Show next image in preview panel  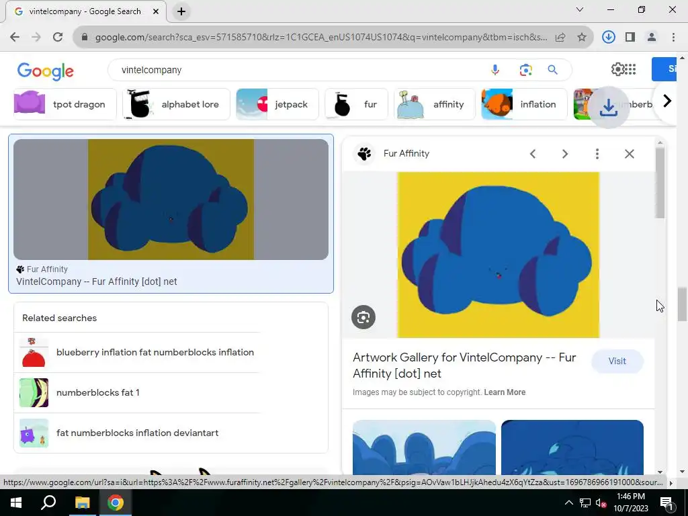point(564,154)
